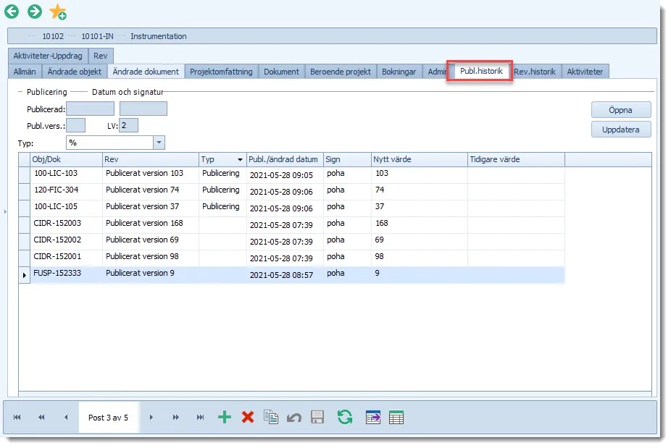Add new record with green plus icon
This screenshot has width=671, height=448.
[x=224, y=417]
